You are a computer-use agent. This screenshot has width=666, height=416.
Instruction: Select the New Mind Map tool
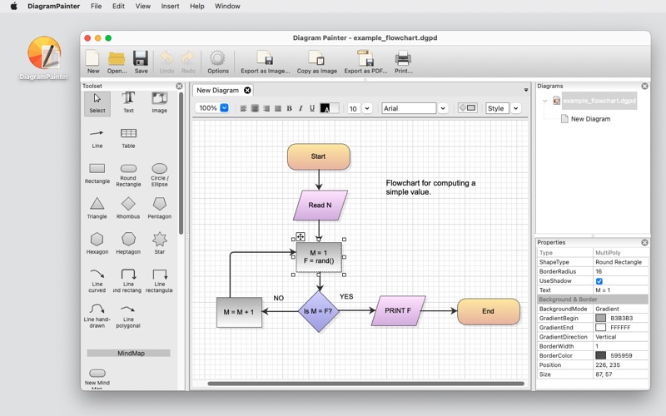[97, 378]
